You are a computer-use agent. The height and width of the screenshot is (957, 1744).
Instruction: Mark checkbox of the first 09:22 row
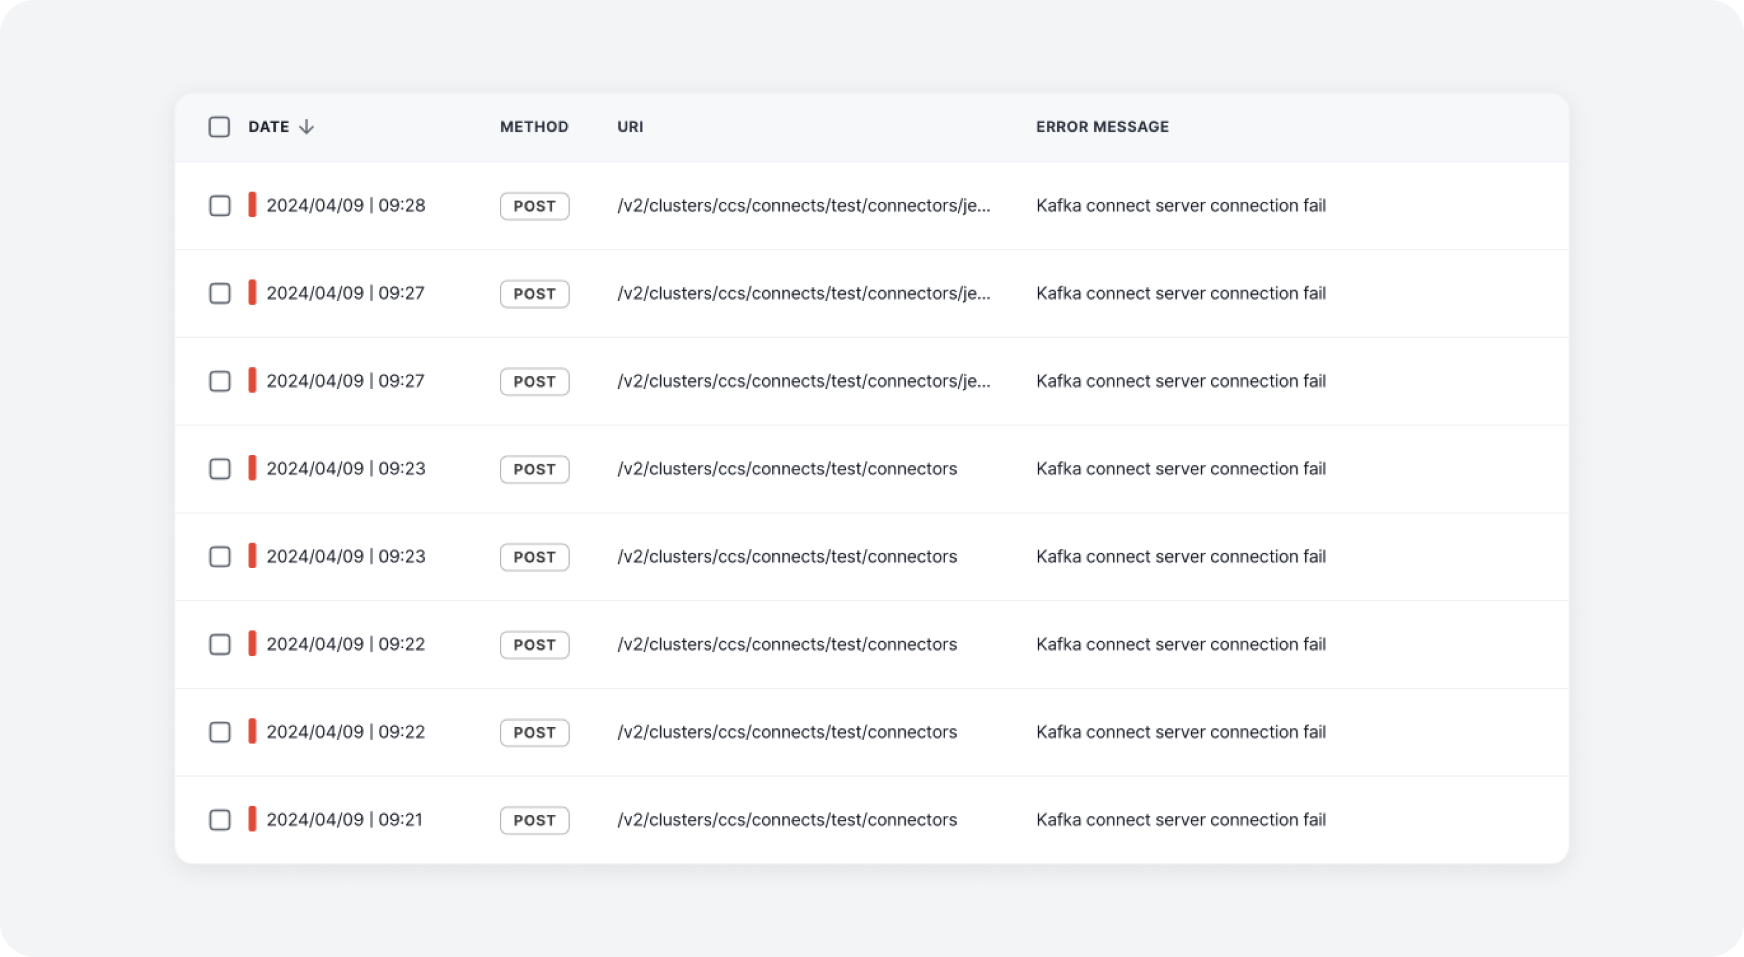pos(219,644)
